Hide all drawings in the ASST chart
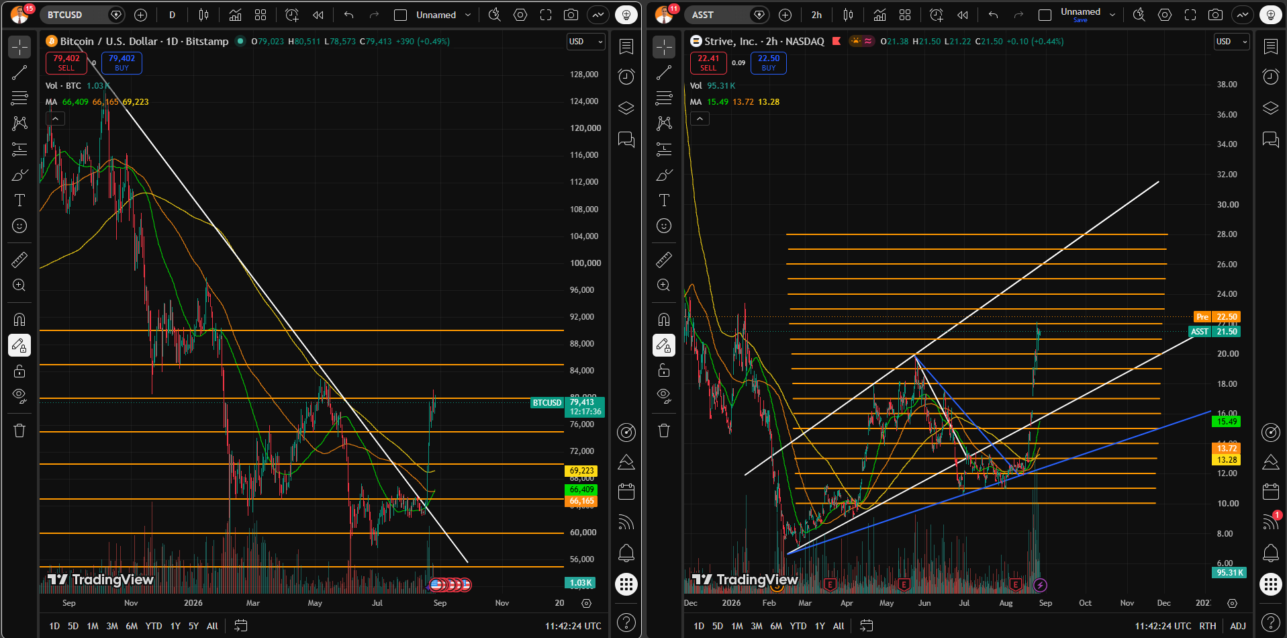Viewport: 1287px width, 638px height. tap(664, 396)
